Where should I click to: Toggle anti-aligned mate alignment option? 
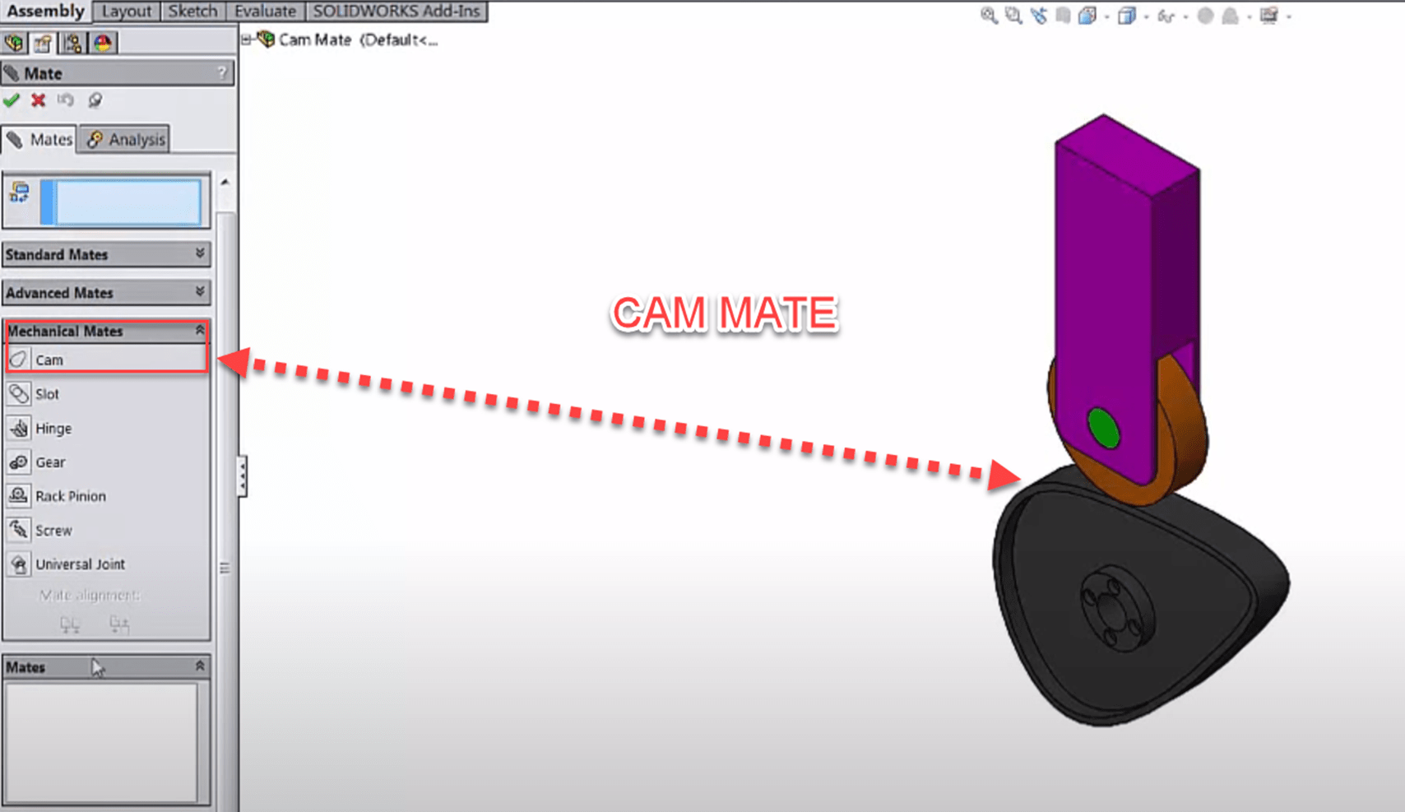[118, 624]
